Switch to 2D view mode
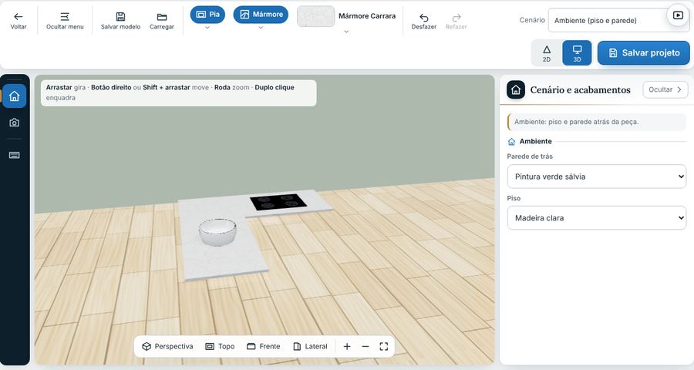Screen dimensions: 694x370 547,53
